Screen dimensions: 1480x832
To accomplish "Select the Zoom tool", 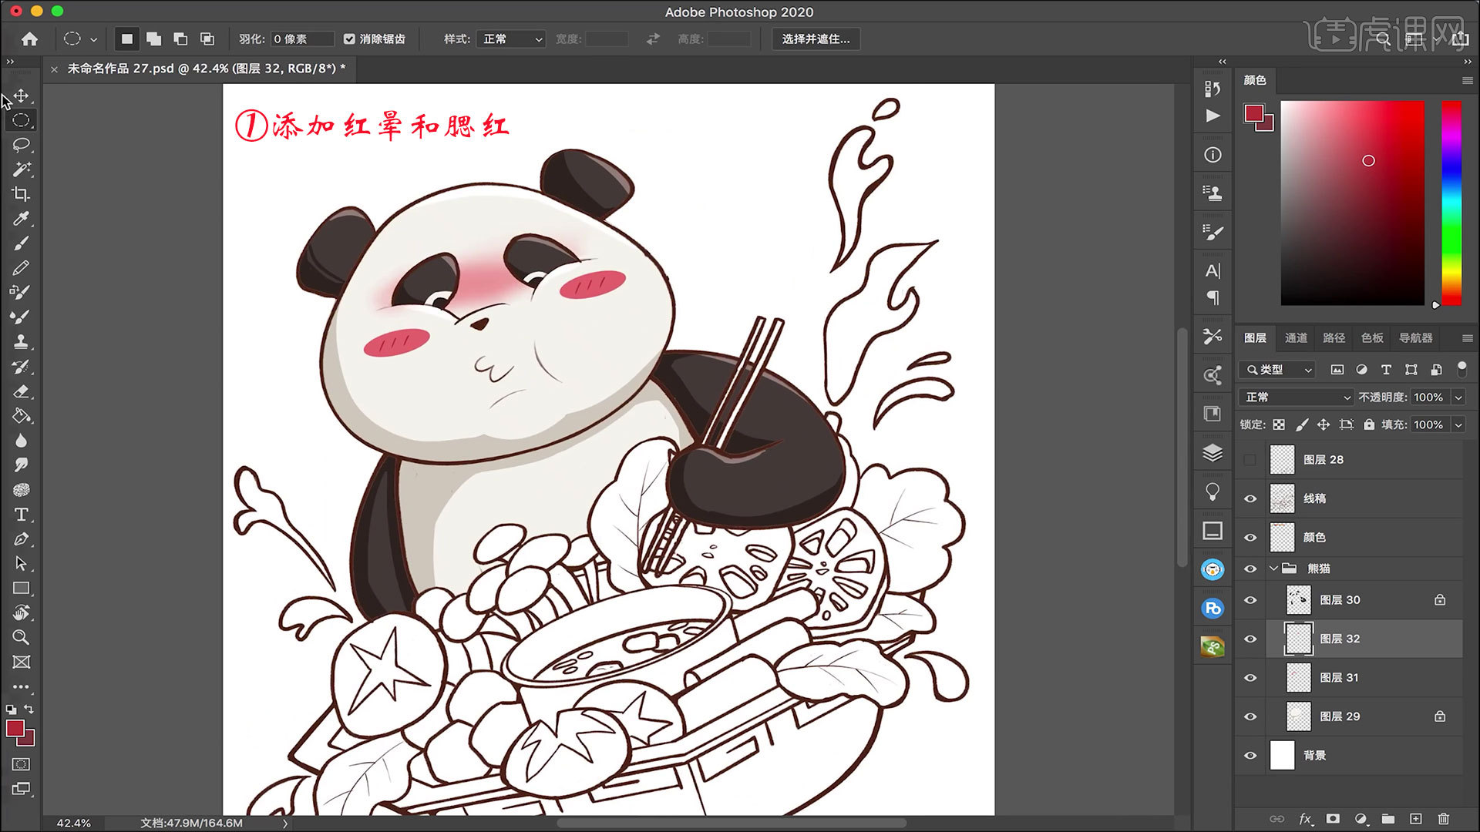I will [x=21, y=637].
